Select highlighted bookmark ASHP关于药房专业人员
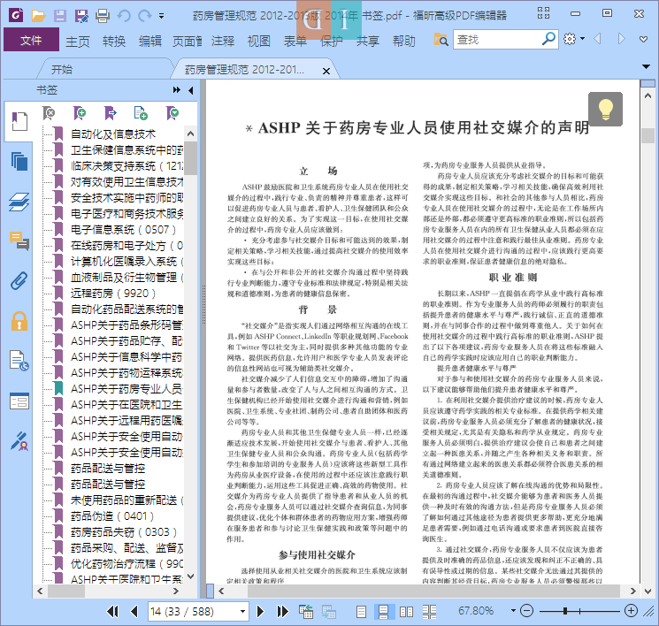The width and height of the screenshot is (659, 626). click(126, 389)
